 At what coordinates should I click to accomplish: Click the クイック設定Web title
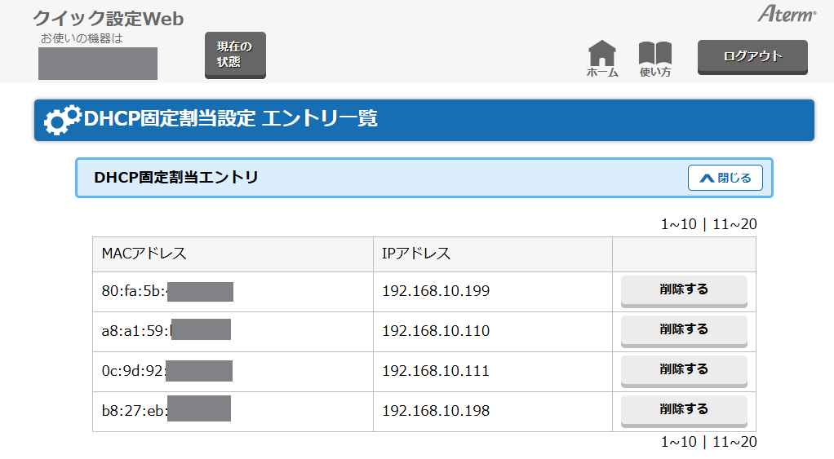point(109,19)
